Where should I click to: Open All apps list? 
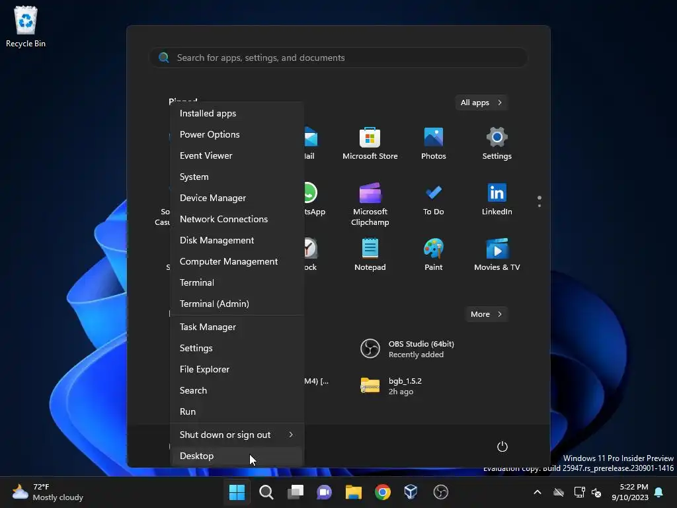click(x=481, y=103)
